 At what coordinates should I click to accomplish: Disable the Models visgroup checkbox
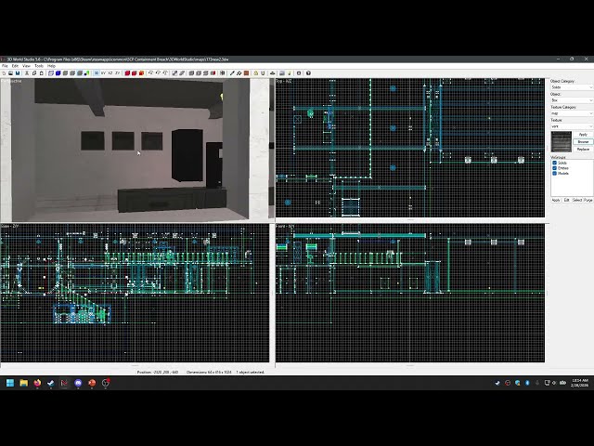[x=555, y=174]
